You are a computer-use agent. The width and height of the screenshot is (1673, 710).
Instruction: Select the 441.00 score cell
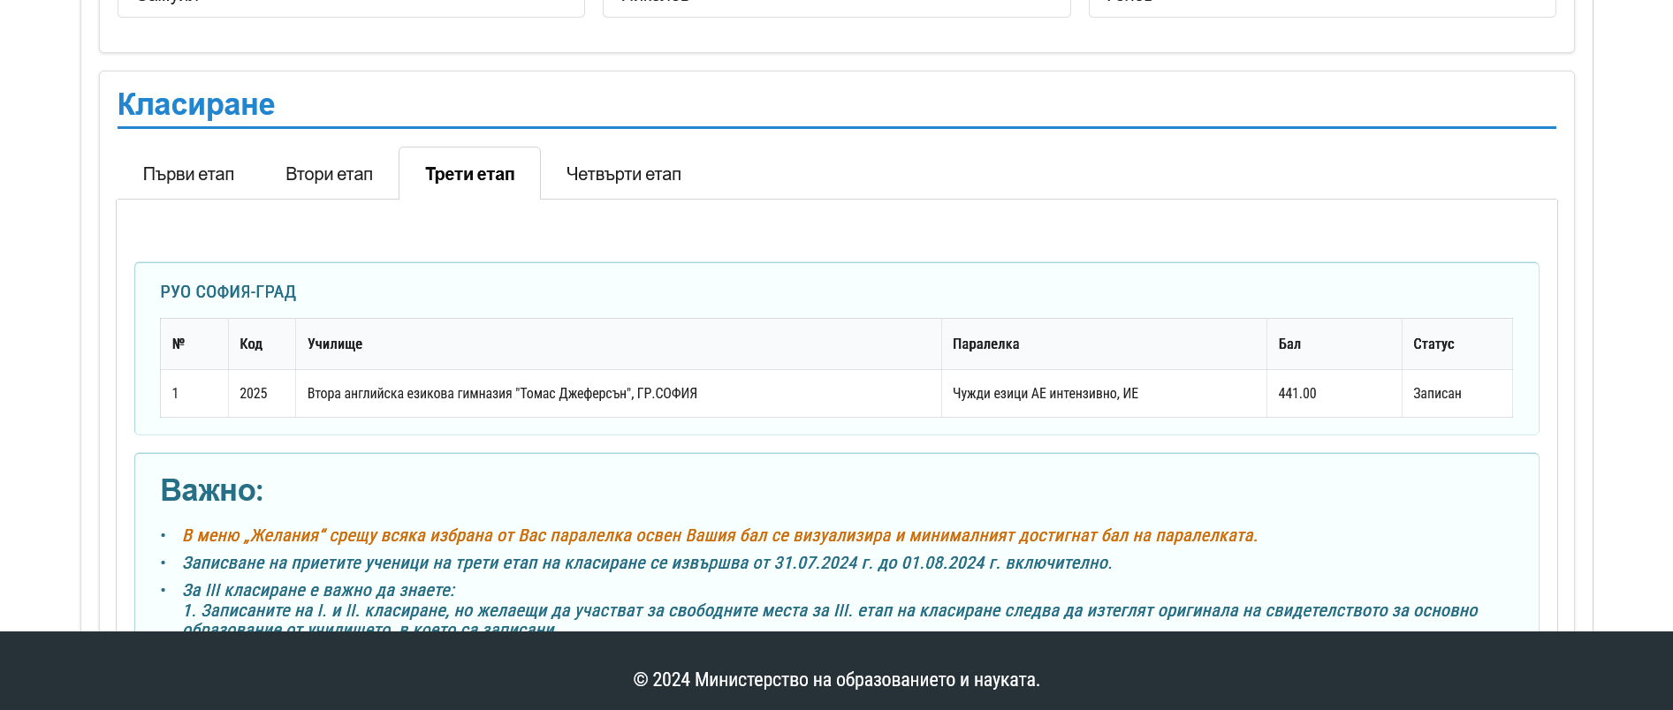point(1297,394)
